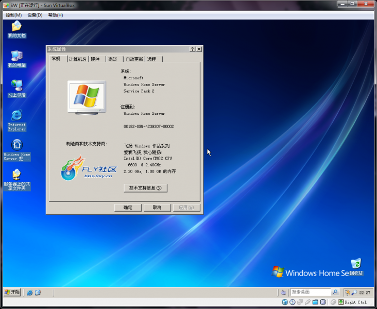The image size is (377, 309).
Task: Click the Windows logo monitor image in dialog
Action: 87,98
